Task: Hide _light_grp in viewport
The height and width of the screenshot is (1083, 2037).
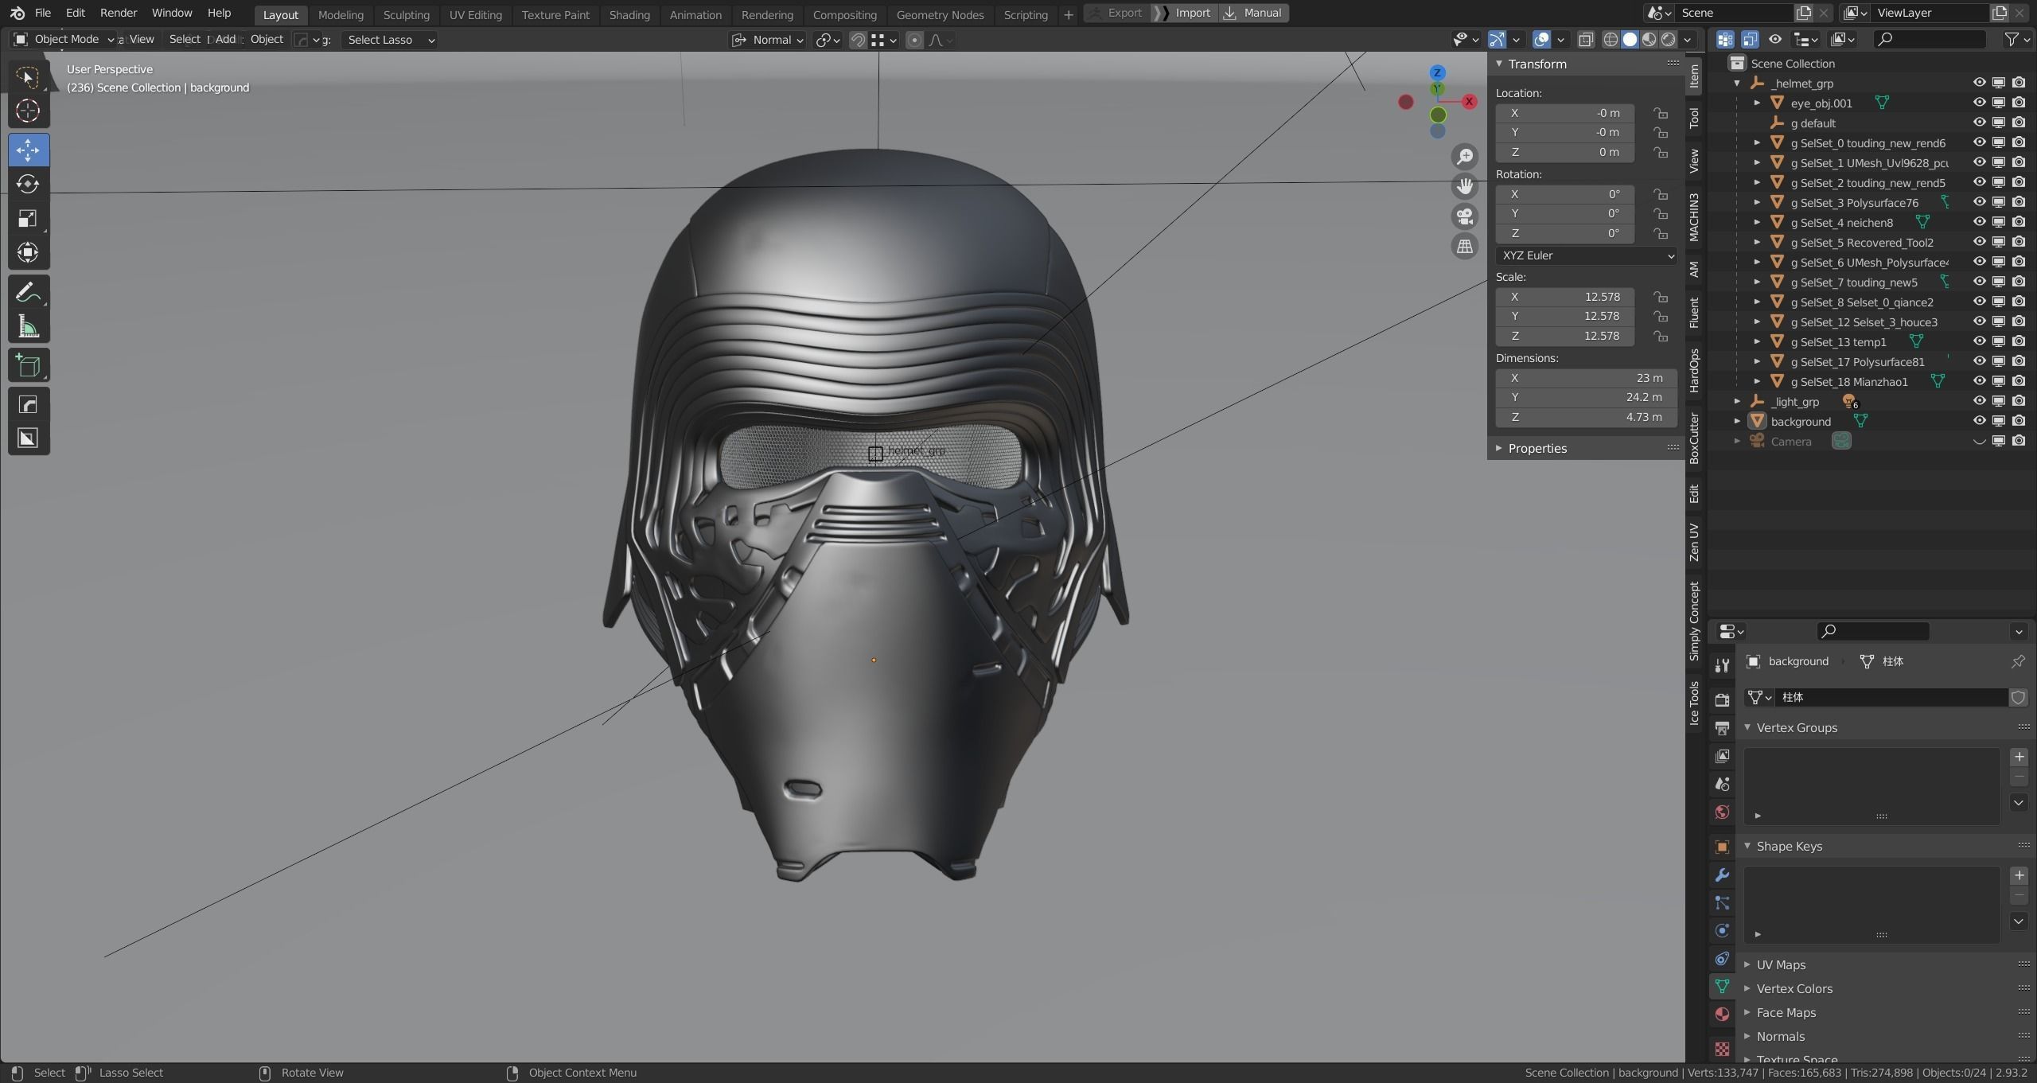Action: (x=1979, y=401)
